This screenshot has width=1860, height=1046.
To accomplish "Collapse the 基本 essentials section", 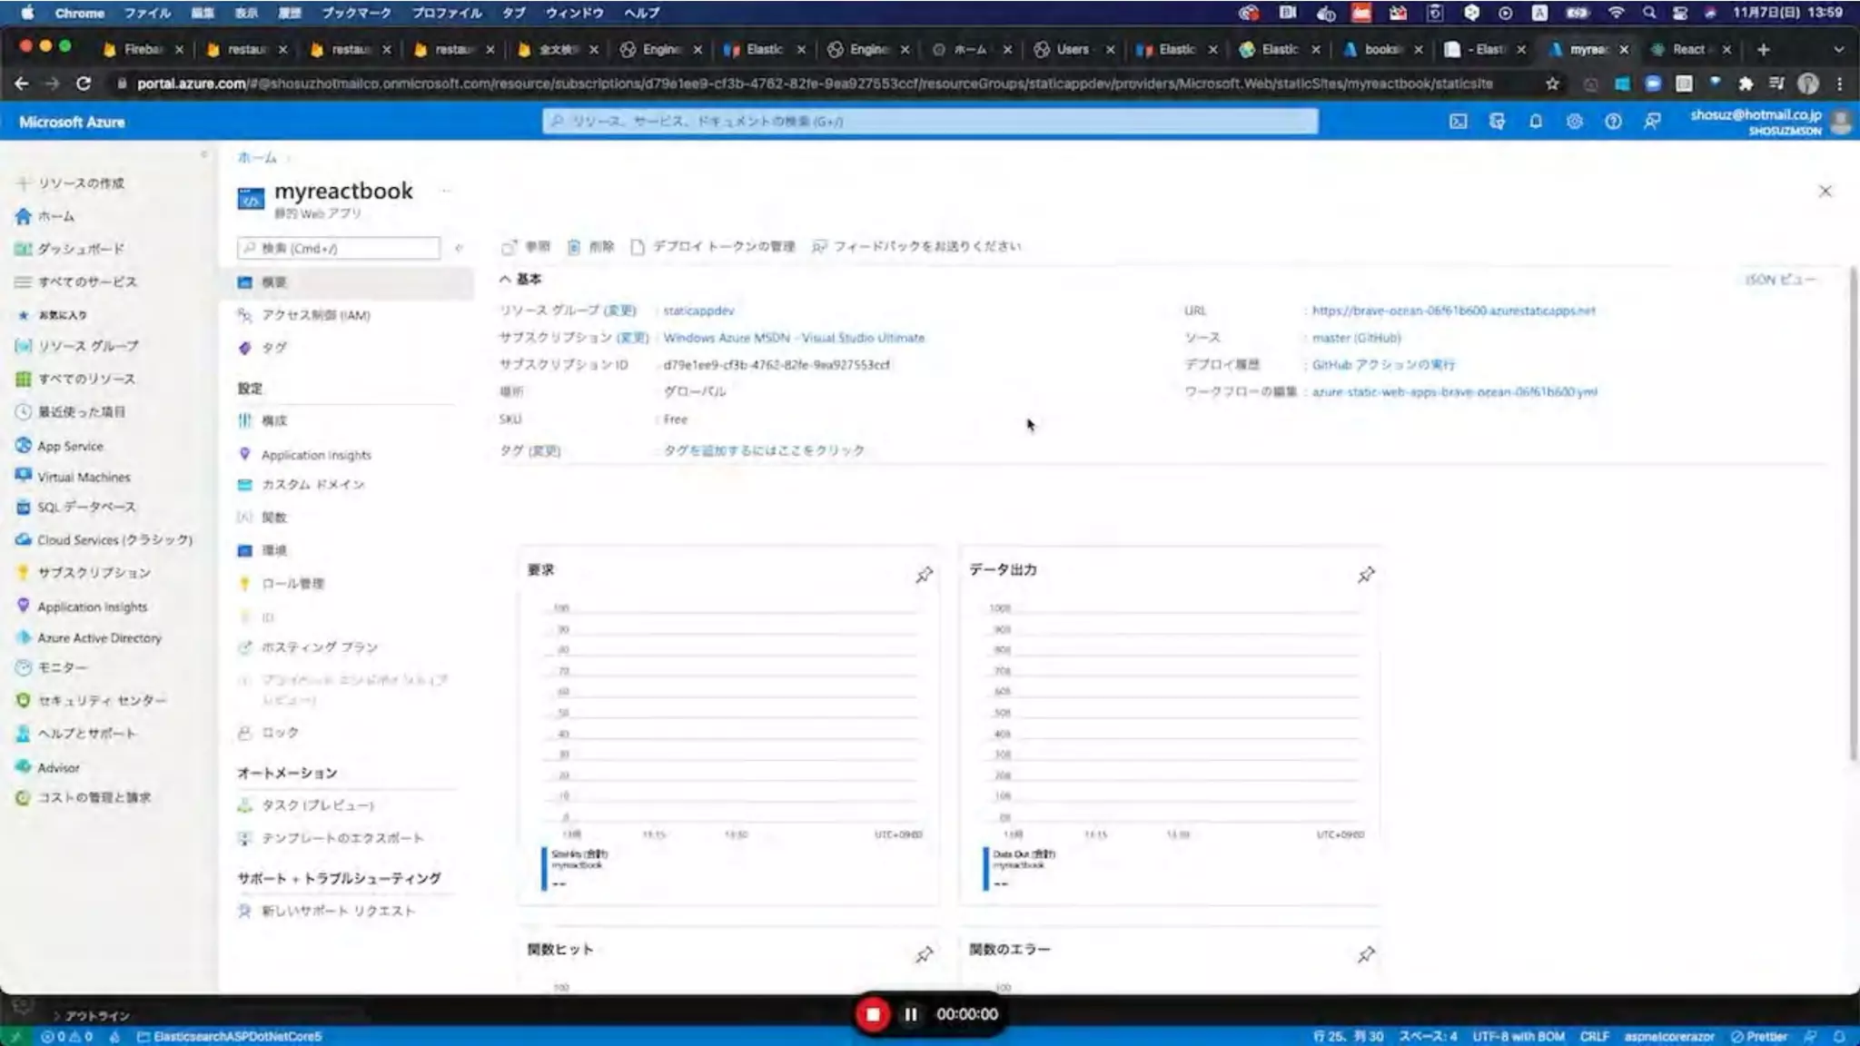I will (505, 279).
